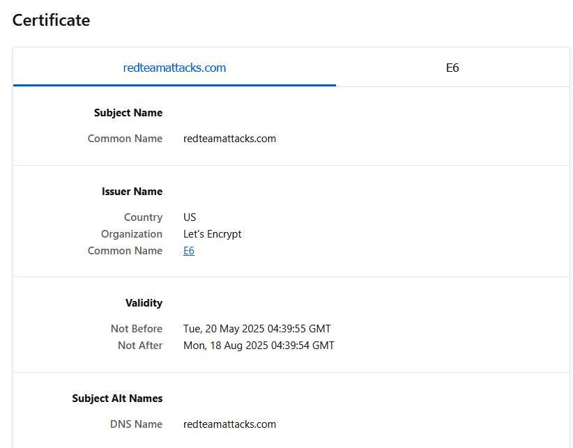
Task: Click the Organization label
Action: point(132,234)
